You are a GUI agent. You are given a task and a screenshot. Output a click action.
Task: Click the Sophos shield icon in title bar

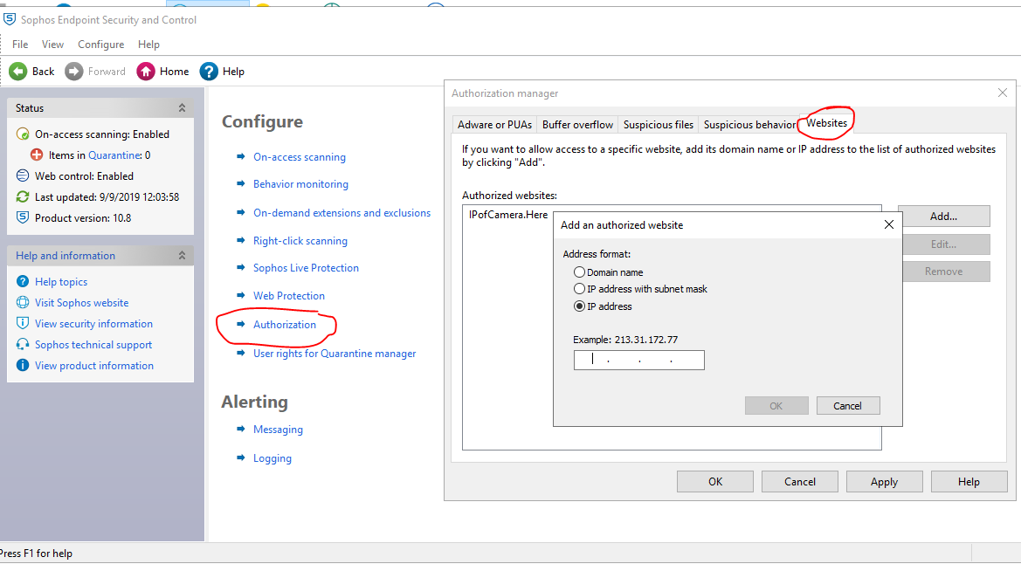coord(10,19)
